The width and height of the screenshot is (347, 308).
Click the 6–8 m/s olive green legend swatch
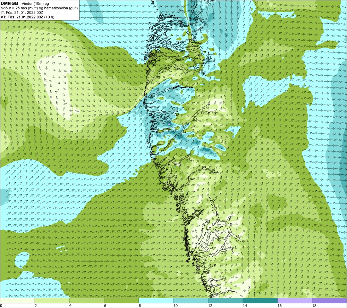tap(121, 300)
